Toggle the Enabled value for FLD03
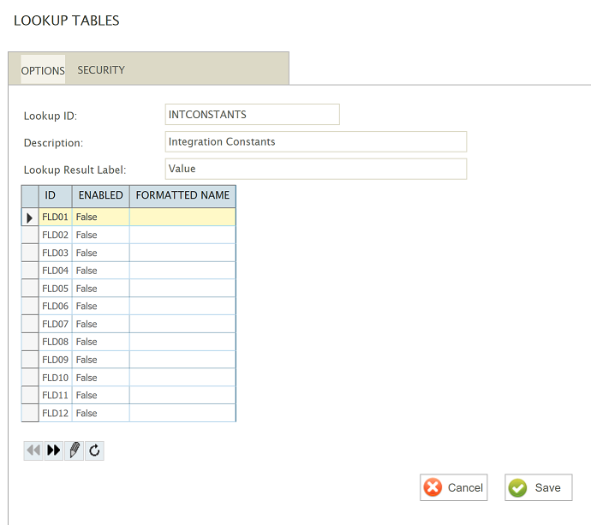The image size is (591, 525). [100, 253]
